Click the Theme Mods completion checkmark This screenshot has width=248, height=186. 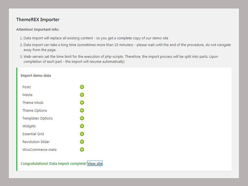click(82, 103)
